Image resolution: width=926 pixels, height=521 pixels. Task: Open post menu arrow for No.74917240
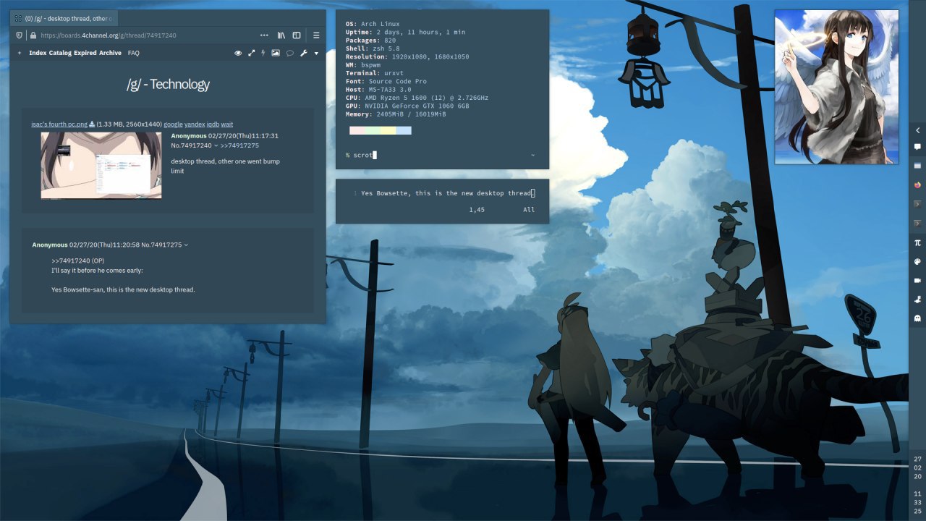[216, 146]
